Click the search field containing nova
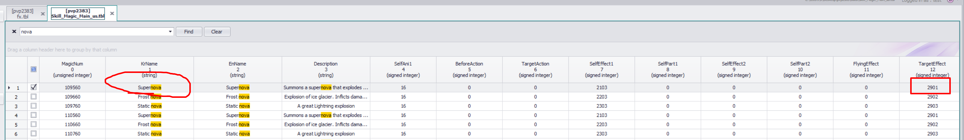964x140 pixels. (93, 32)
